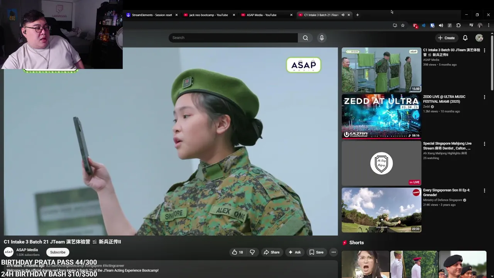Open the YouTube account avatar menu
The width and height of the screenshot is (494, 278).
pos(479,38)
